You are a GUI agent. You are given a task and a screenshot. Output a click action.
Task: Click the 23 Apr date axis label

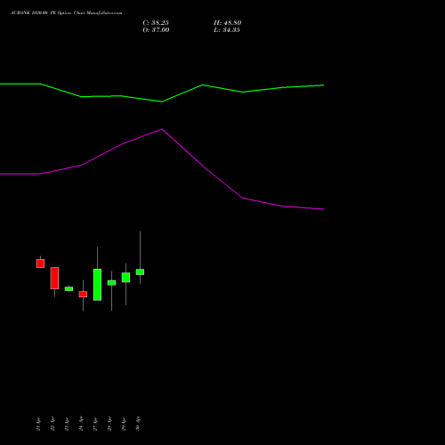pos(67,424)
